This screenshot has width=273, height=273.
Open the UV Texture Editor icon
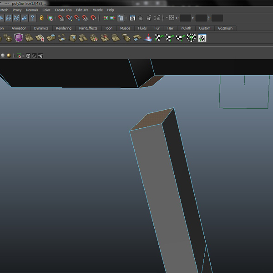click(202, 38)
